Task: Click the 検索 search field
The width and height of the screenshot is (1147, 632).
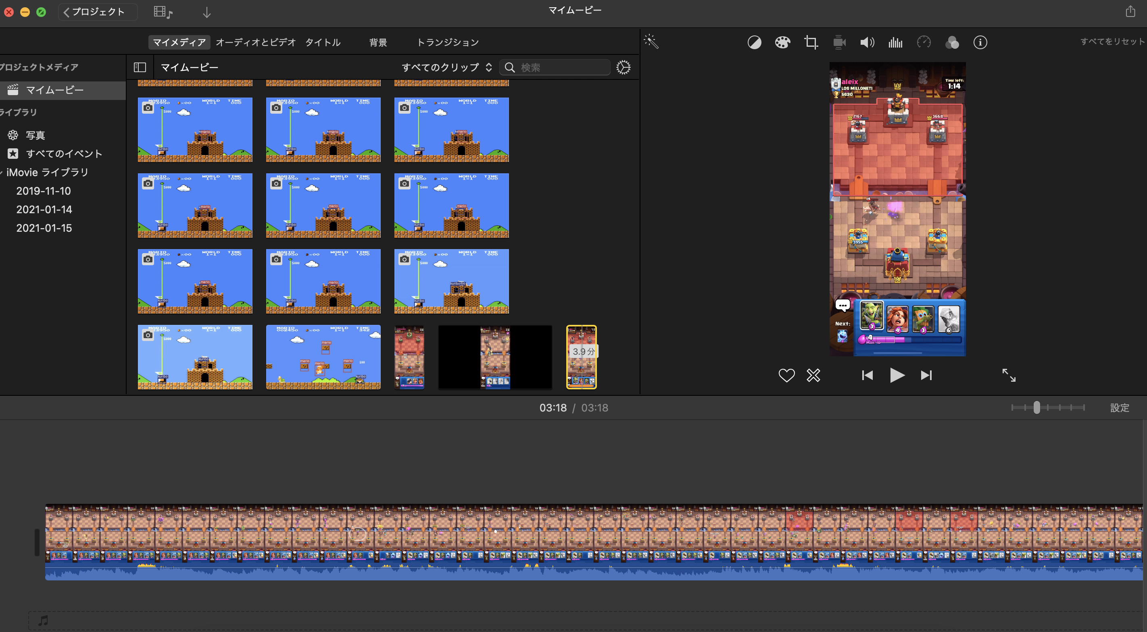Action: [x=555, y=68]
